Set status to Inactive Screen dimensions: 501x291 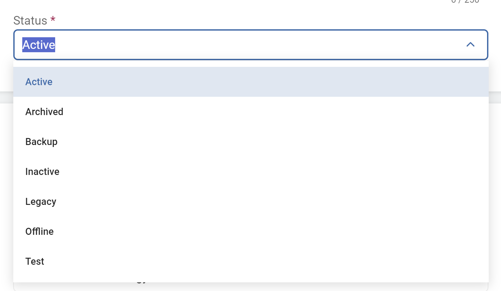(x=42, y=172)
